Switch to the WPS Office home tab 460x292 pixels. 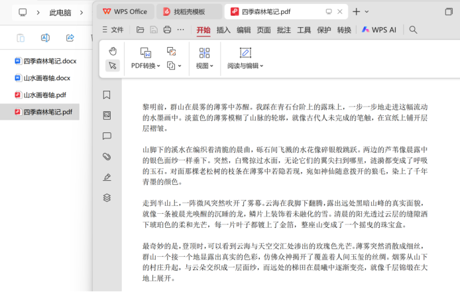[125, 12]
